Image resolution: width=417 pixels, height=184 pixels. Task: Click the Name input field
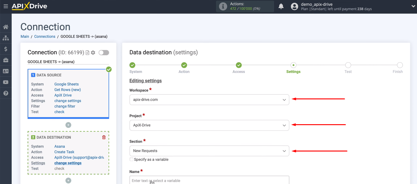209,180
